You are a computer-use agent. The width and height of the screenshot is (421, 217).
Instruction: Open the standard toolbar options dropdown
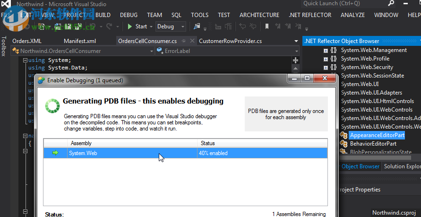tap(205, 28)
